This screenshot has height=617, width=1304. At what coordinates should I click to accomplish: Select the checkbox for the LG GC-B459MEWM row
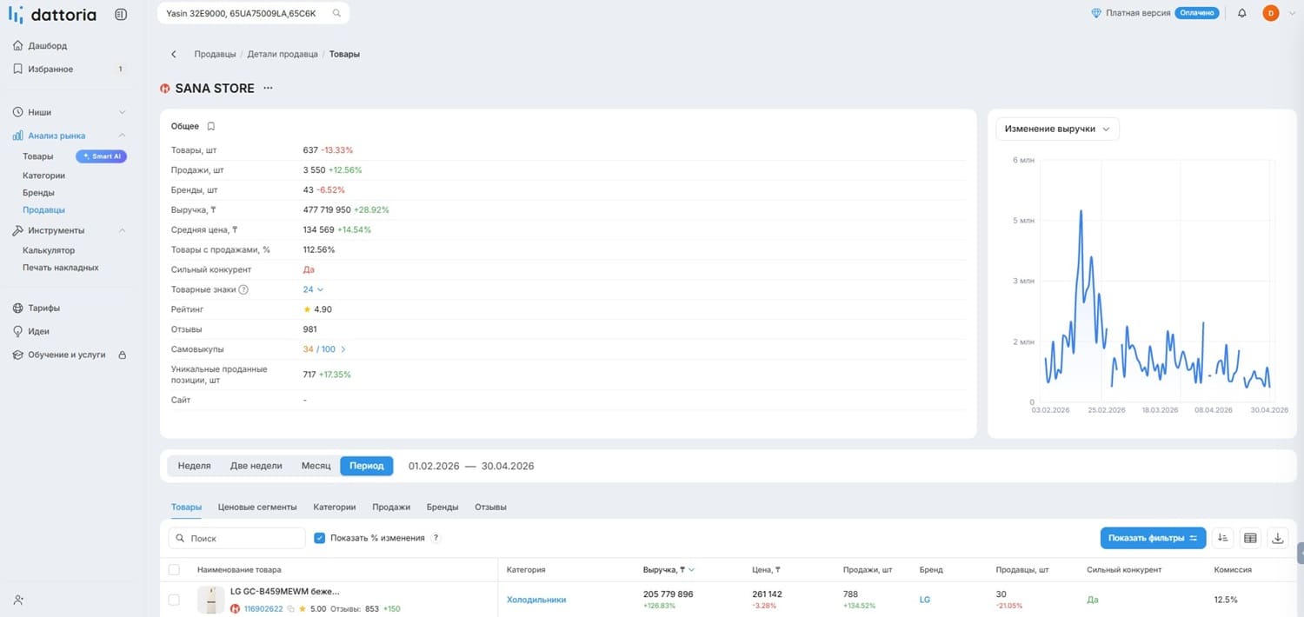pos(174,600)
